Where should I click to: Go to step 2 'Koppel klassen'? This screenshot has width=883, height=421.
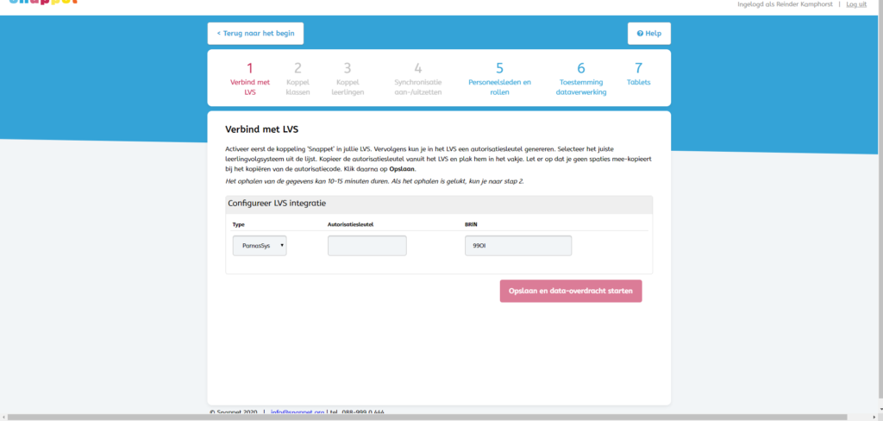[297, 78]
